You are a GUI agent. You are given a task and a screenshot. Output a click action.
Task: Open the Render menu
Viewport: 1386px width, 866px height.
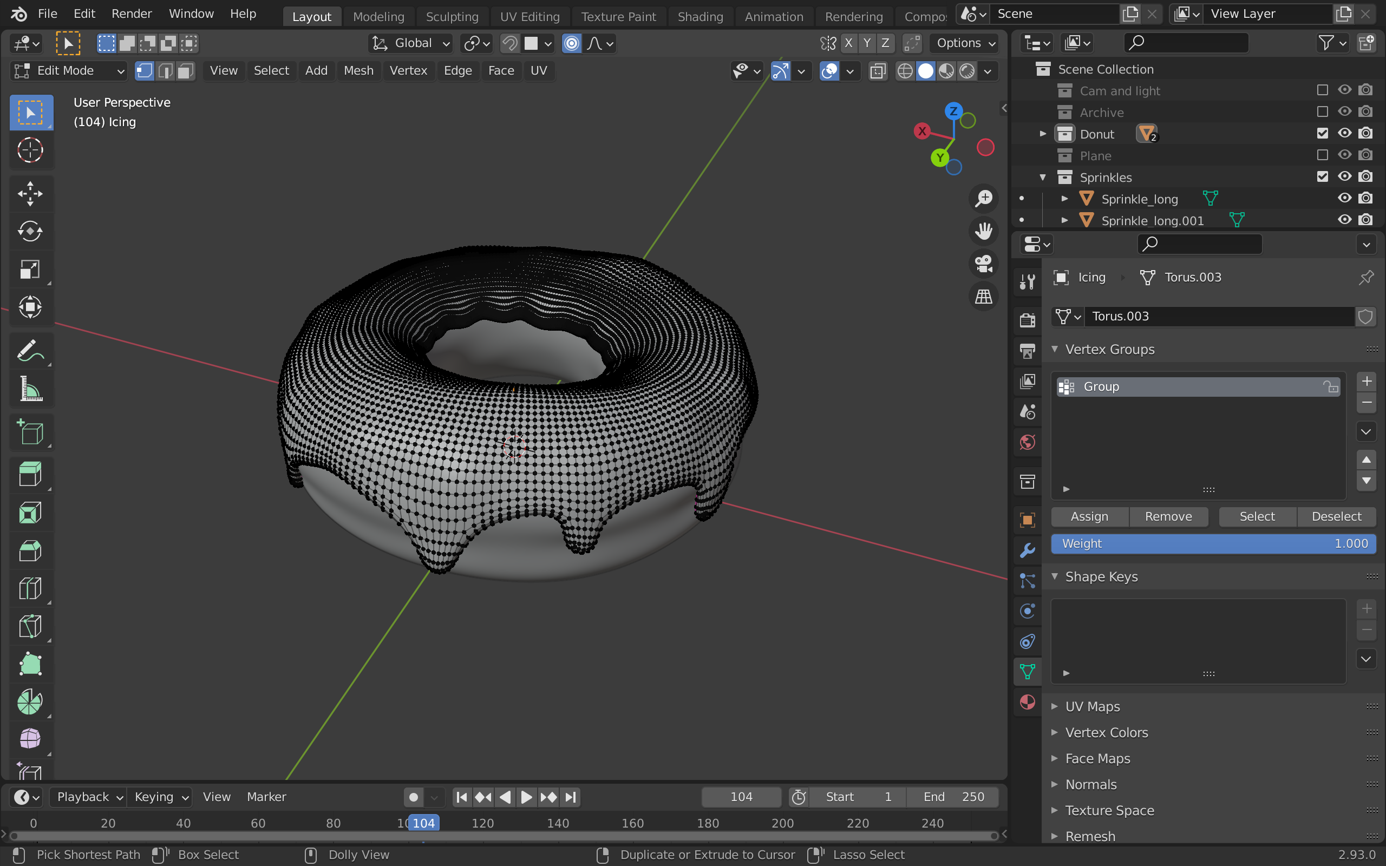click(132, 14)
